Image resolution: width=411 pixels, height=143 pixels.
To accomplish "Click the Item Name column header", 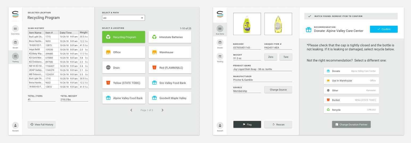I will tap(36, 32).
